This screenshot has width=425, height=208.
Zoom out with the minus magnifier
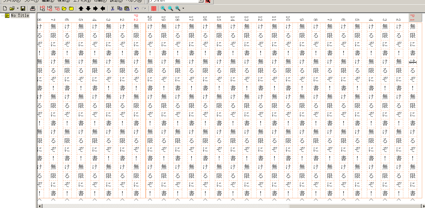171,8
